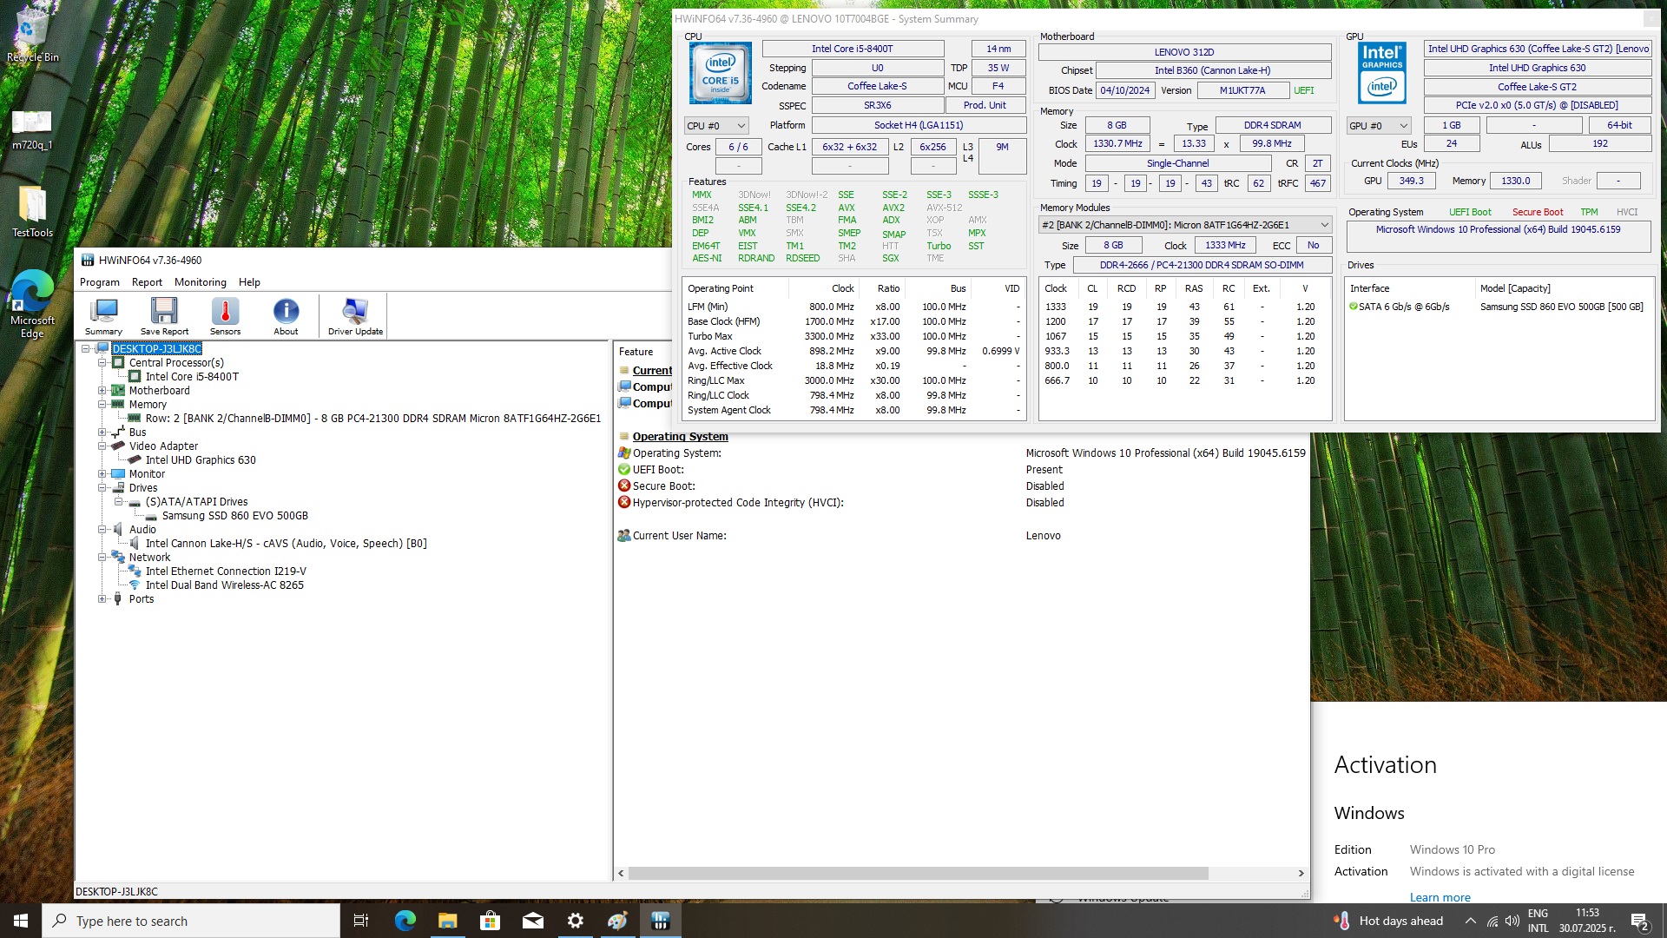Click Learn more link in Activation
This screenshot has height=938, width=1667.
tap(1440, 897)
